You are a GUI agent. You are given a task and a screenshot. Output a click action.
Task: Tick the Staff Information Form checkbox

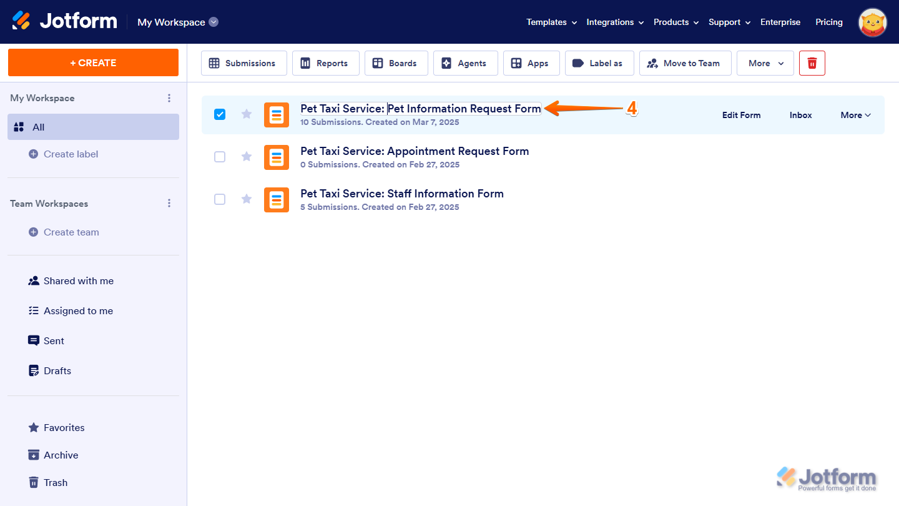[x=220, y=199]
